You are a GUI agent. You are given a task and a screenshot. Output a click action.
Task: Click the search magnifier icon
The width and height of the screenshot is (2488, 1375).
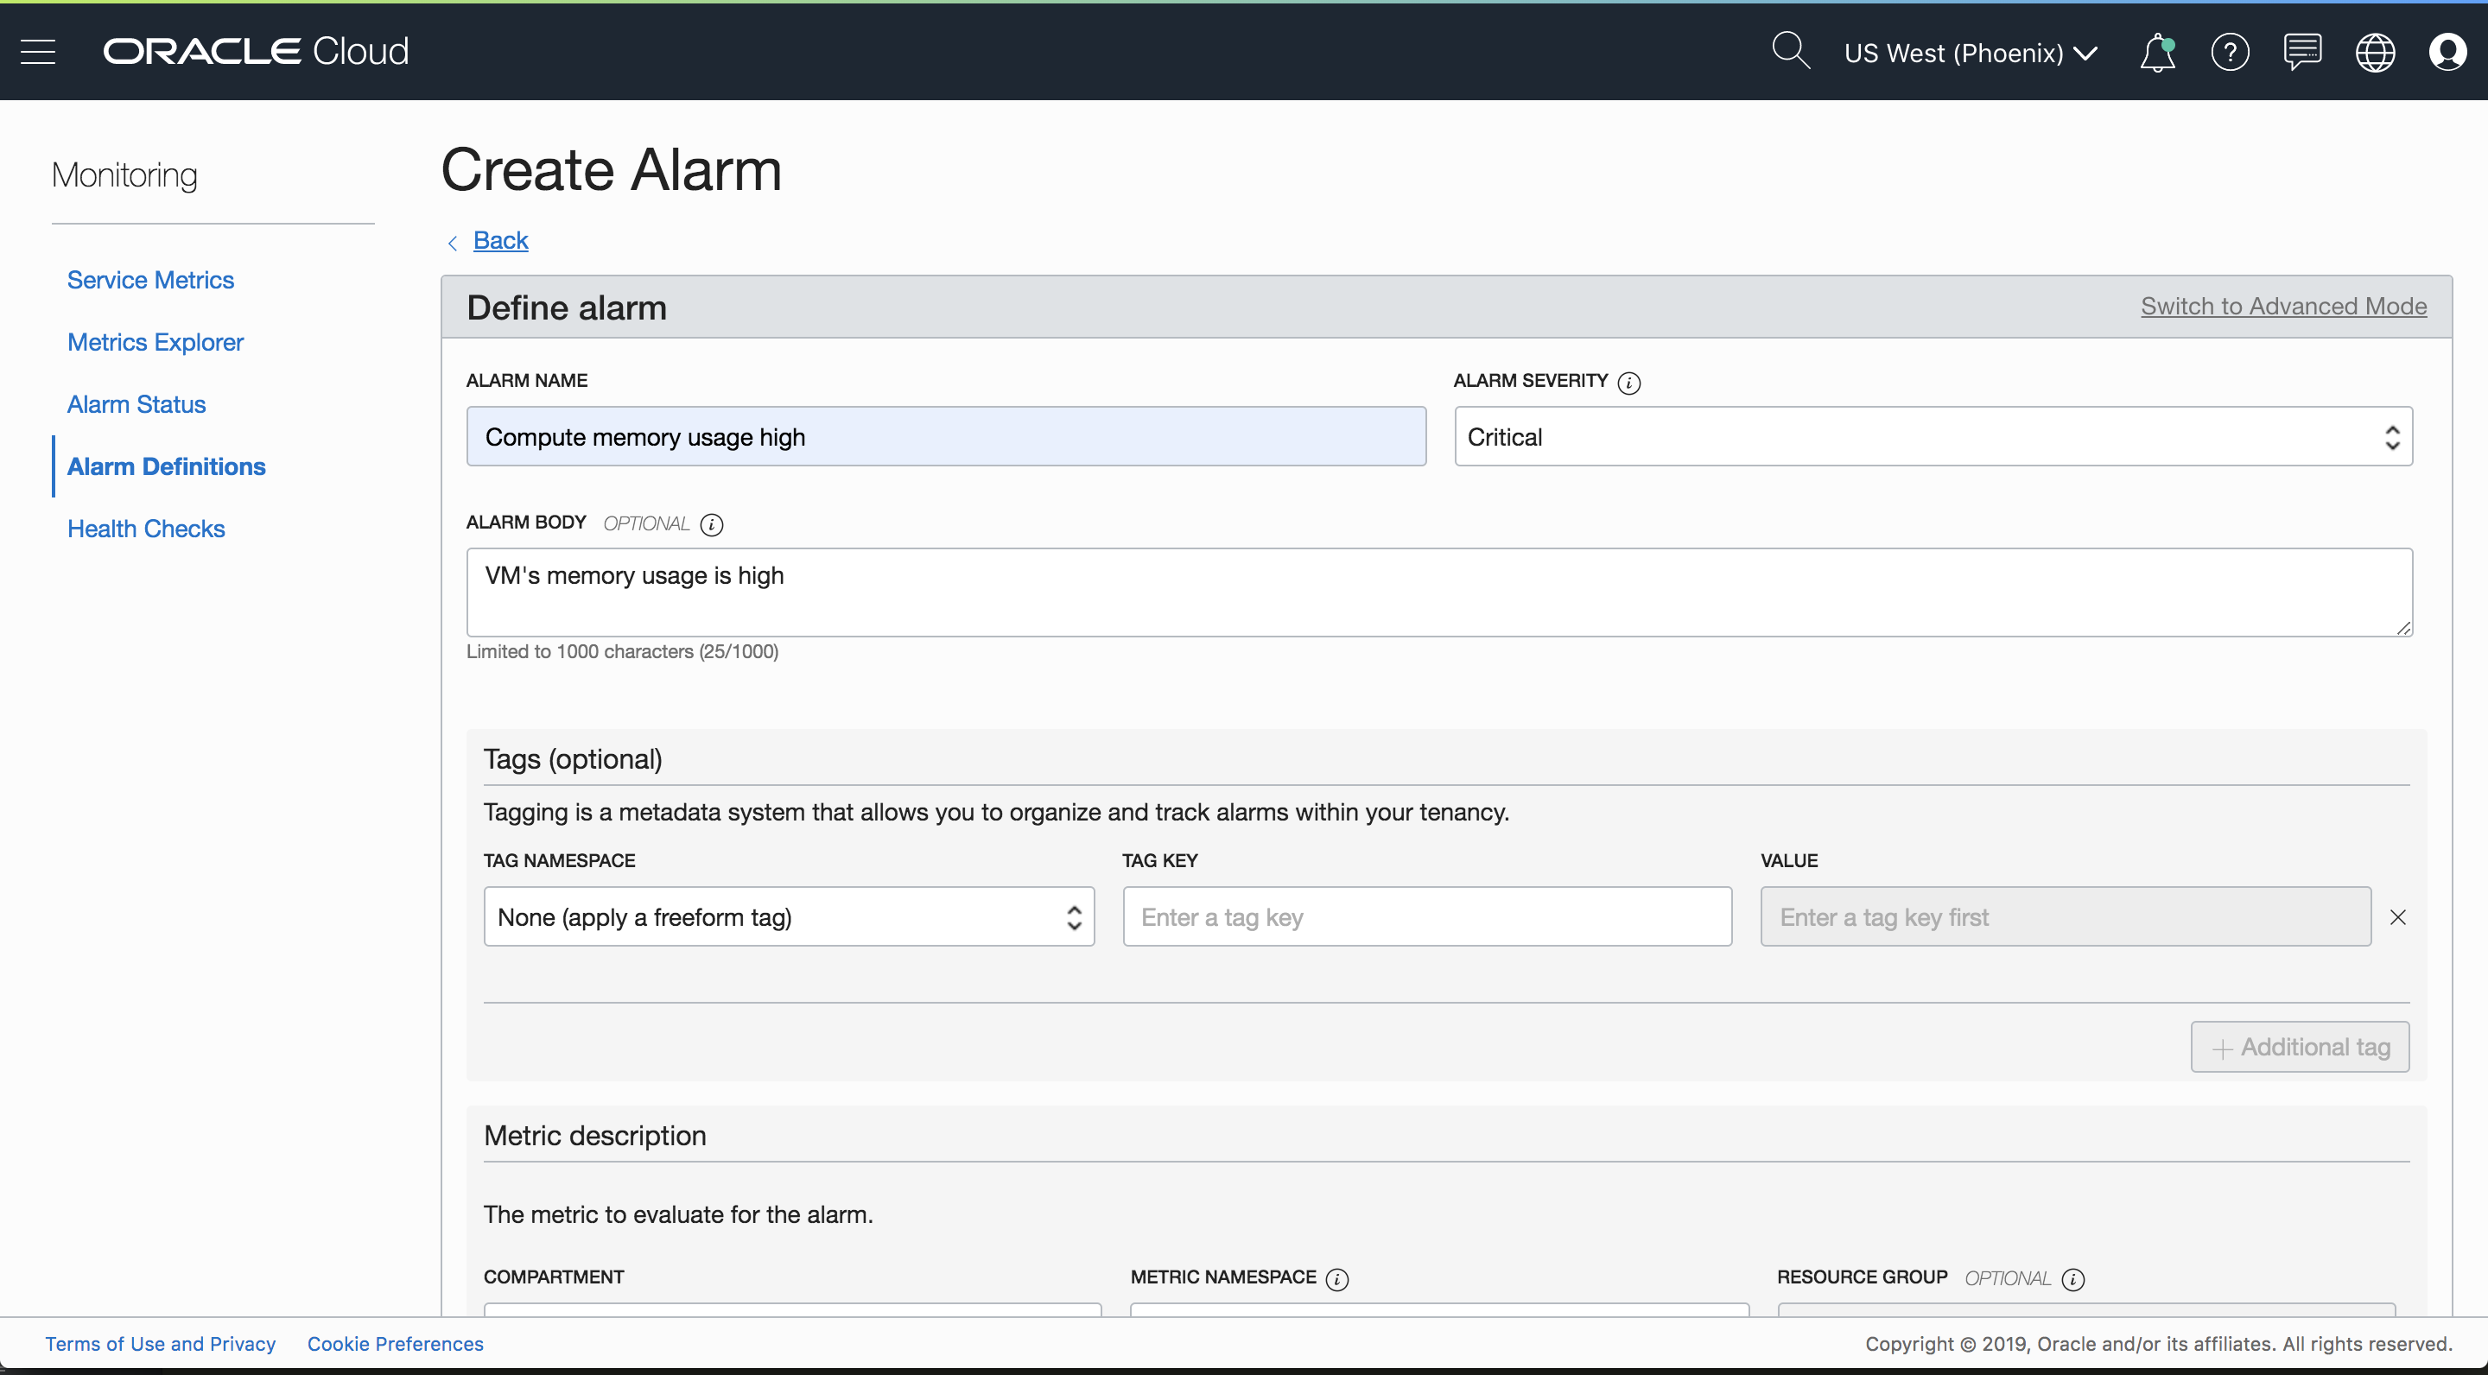tap(1790, 50)
